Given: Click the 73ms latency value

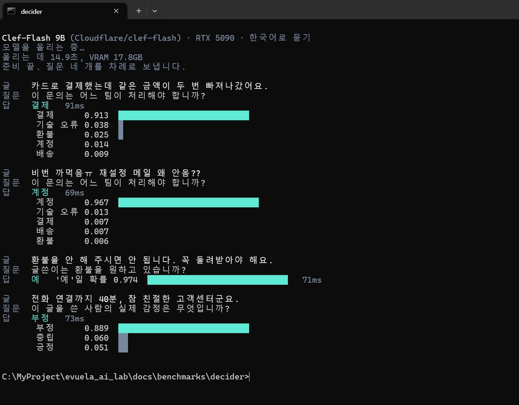Looking at the screenshot, I should [75, 319].
